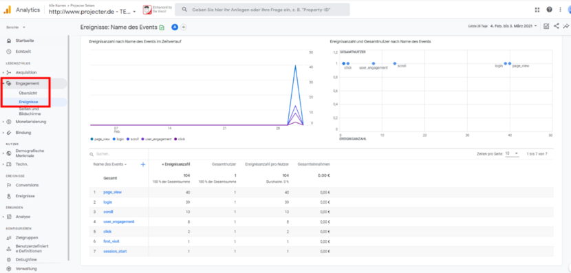Open the page_view event link
571x273 pixels.
point(113,192)
